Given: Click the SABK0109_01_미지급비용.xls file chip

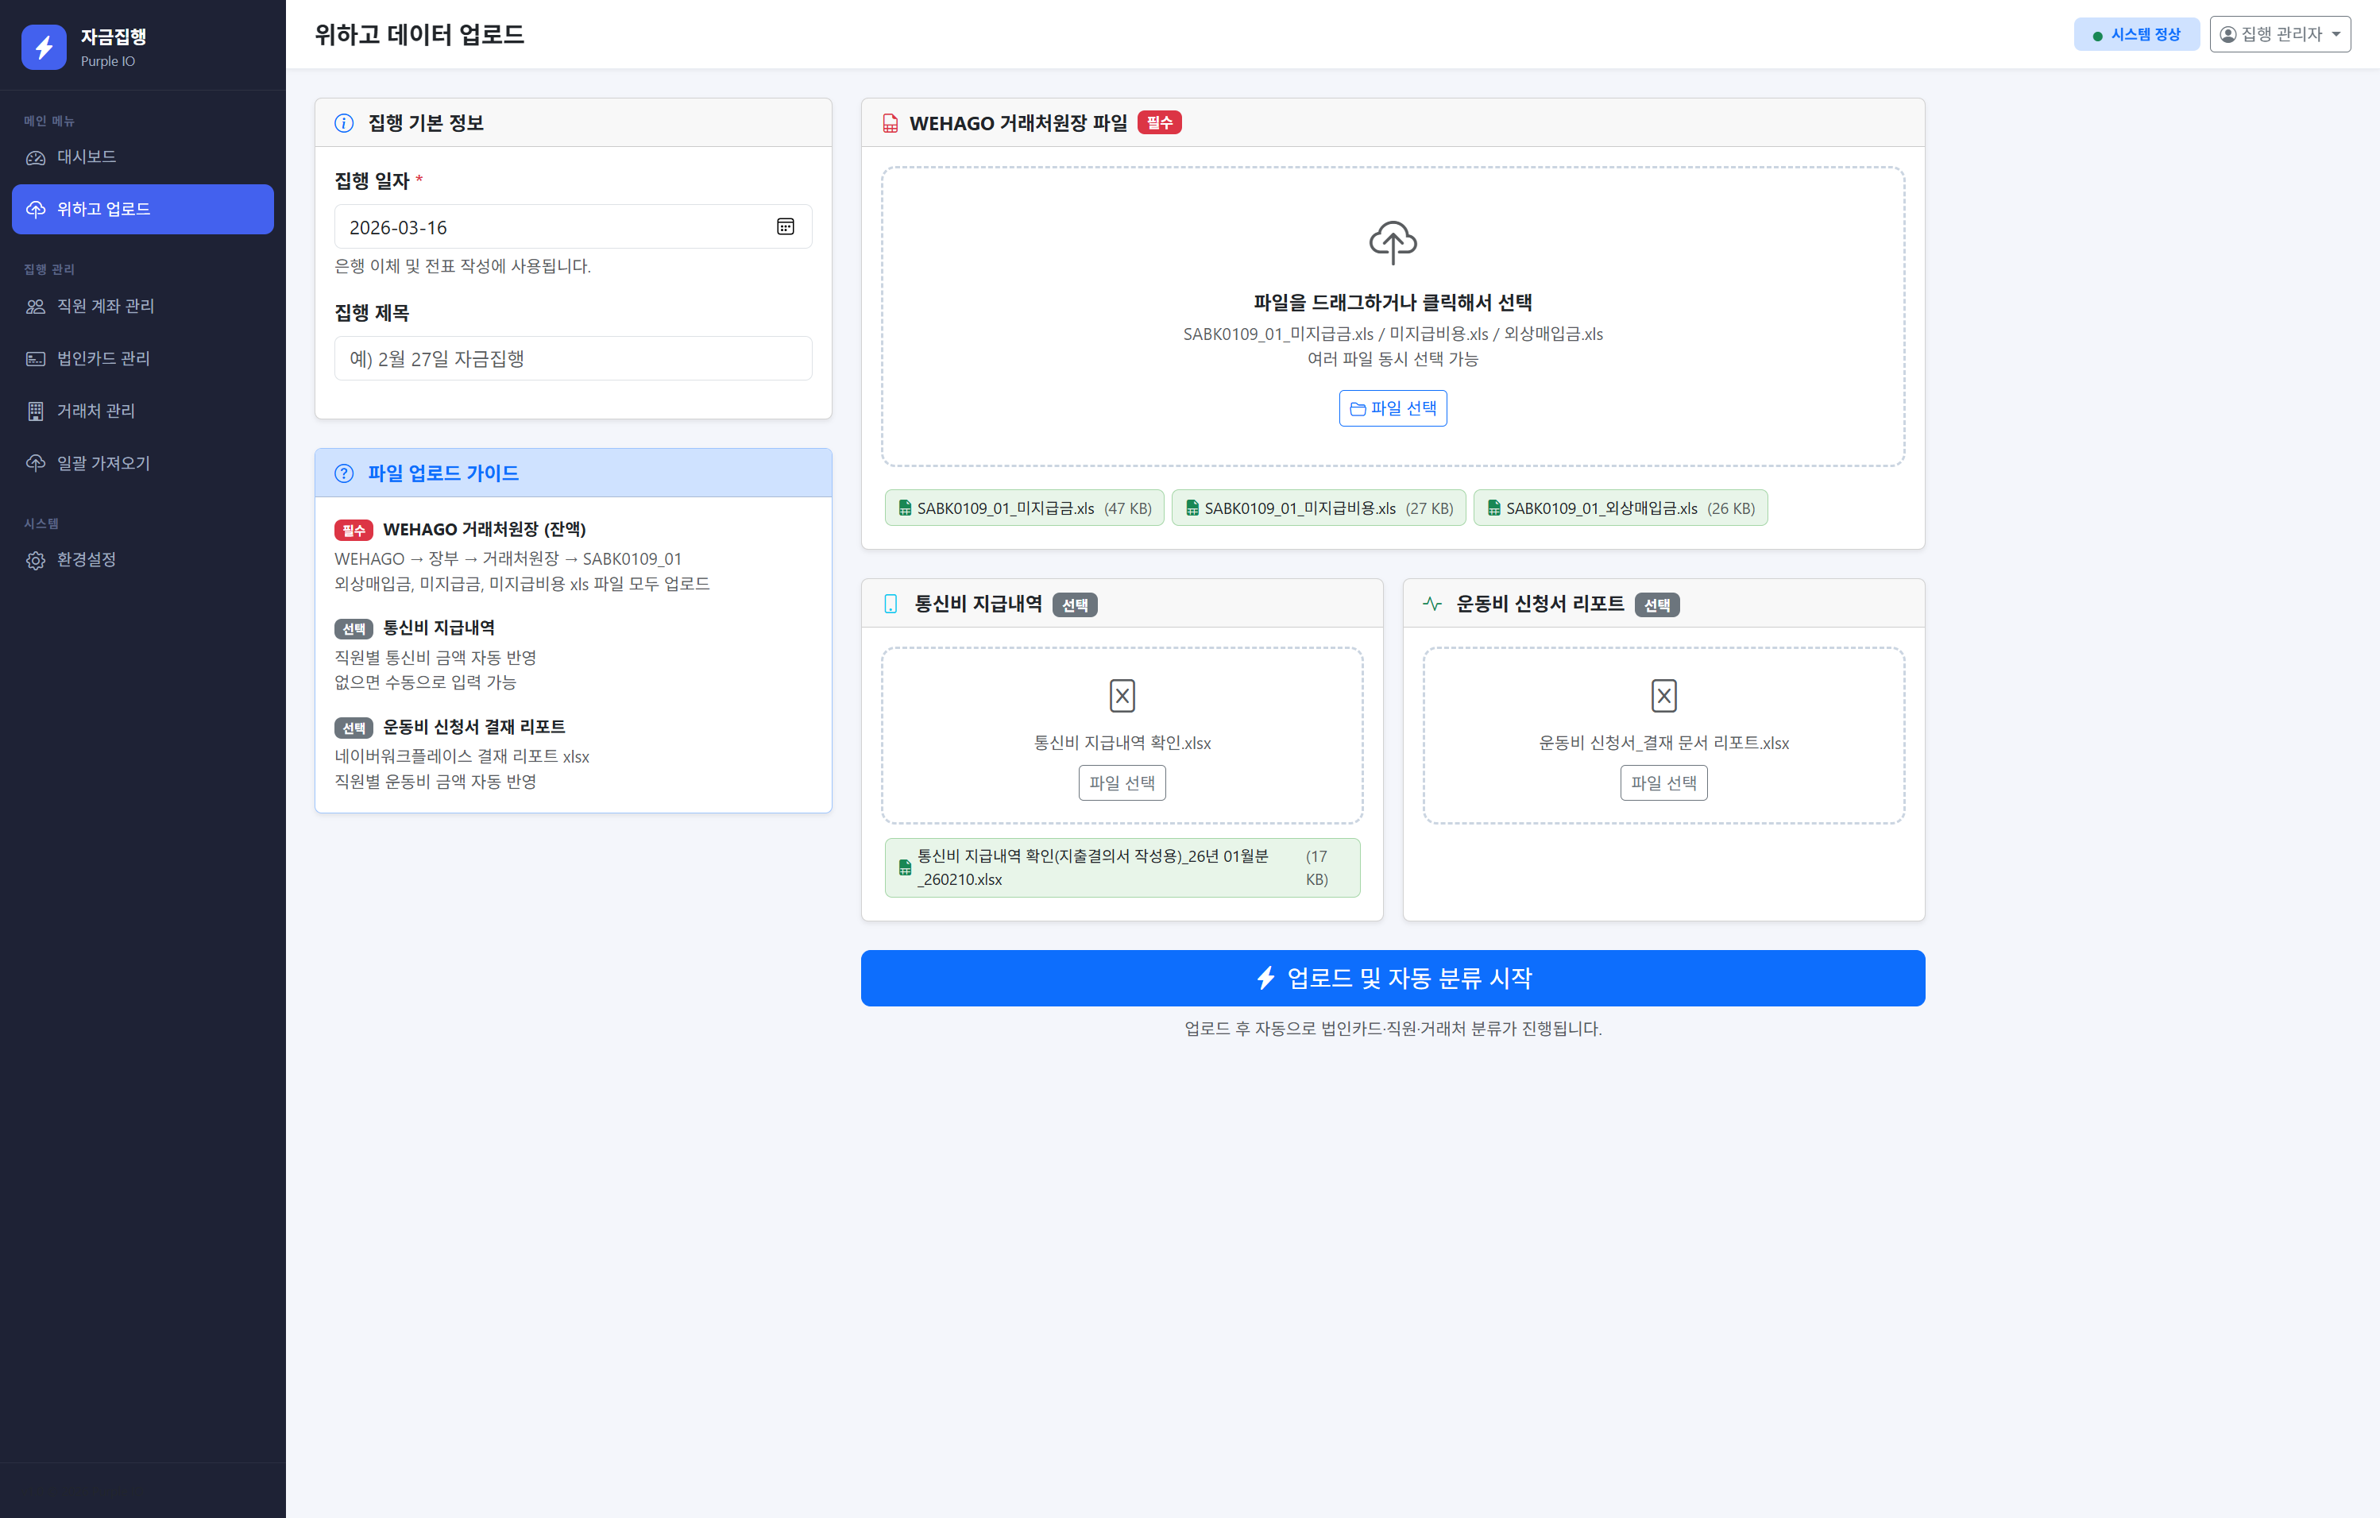Looking at the screenshot, I should pyautogui.click(x=1317, y=508).
